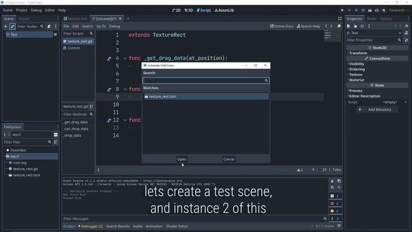Expand the Texture section
The height and width of the screenshot is (232, 412).
click(x=355, y=75)
